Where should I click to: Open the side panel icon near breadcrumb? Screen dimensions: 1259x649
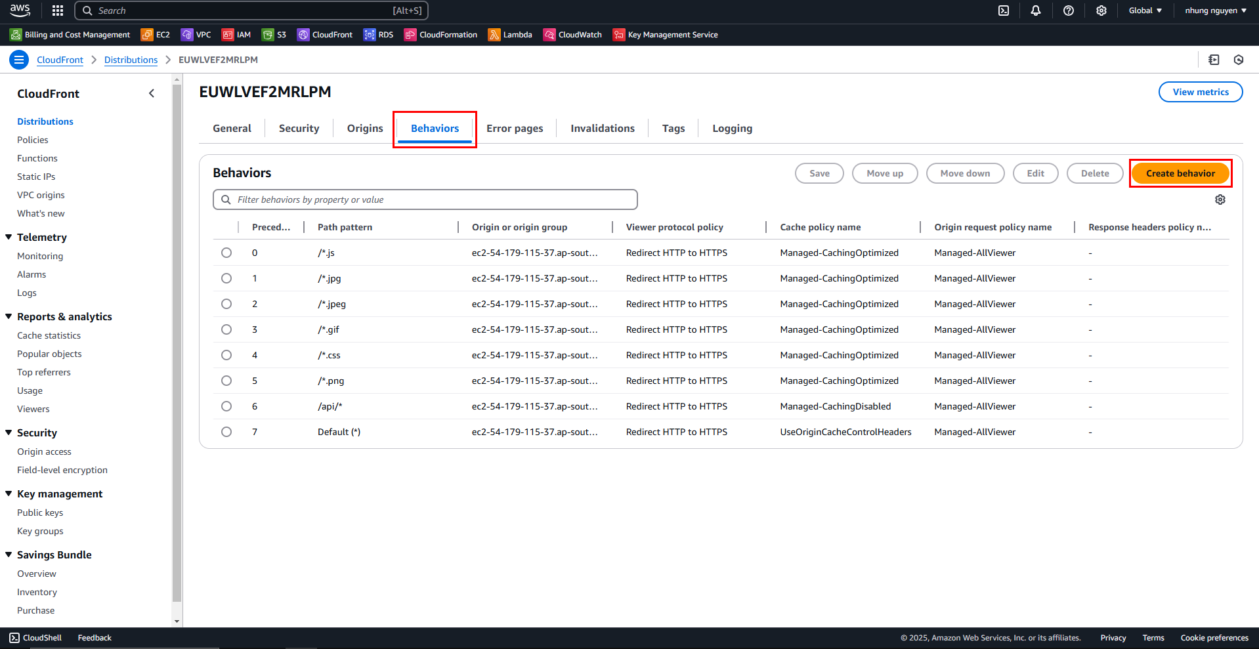(1214, 60)
